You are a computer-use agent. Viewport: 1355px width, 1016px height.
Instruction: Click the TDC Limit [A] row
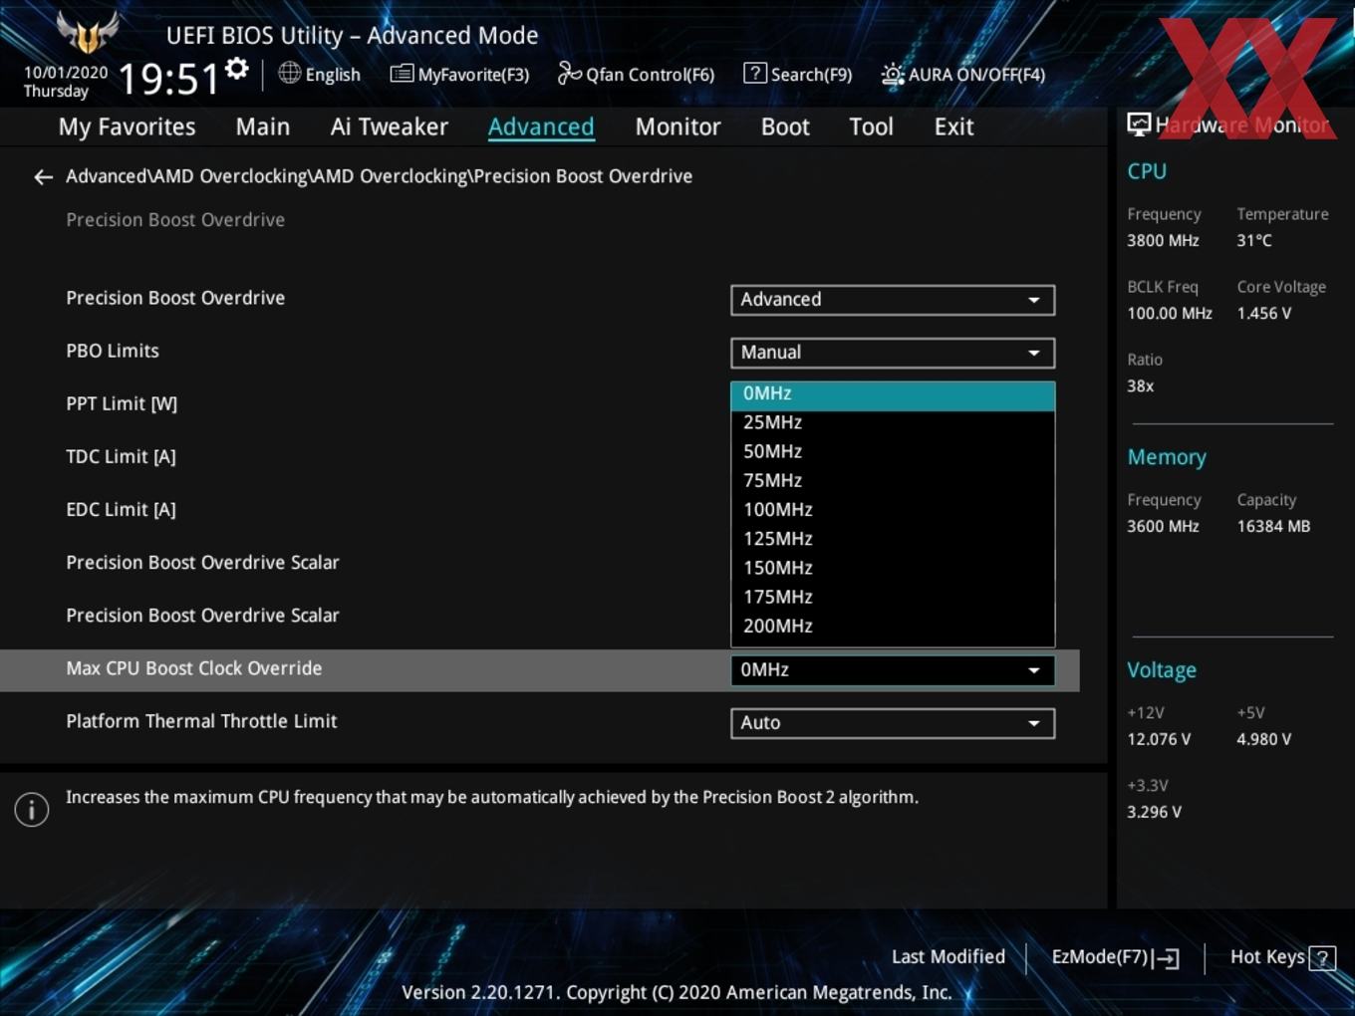coord(539,457)
